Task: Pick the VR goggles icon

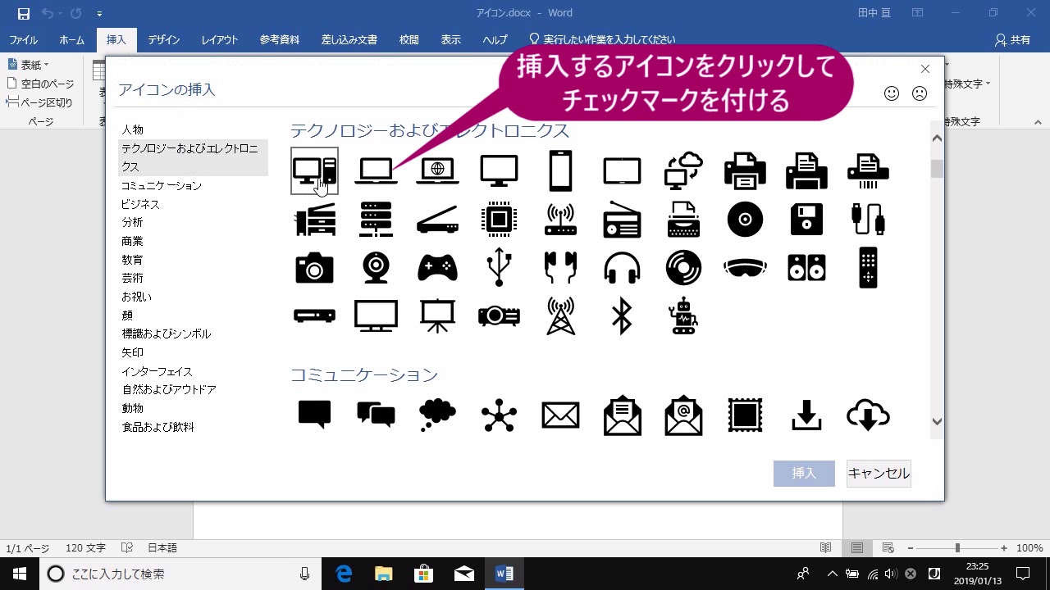Action: pos(745,268)
